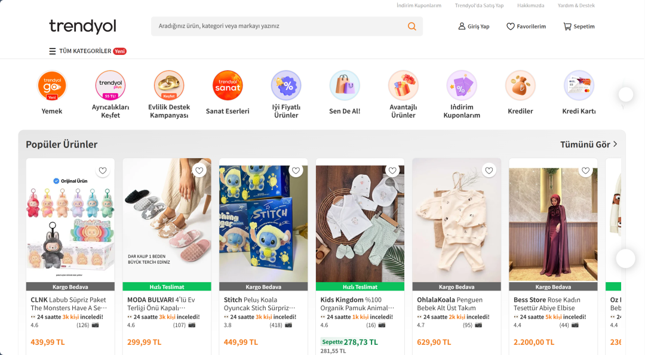Toggle favorite heart on Stitch plush toy
Viewport: 645px width, 355px height.
coord(296,171)
